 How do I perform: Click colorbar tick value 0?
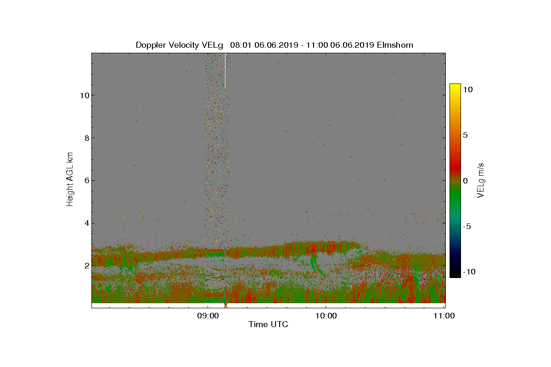[x=465, y=181]
